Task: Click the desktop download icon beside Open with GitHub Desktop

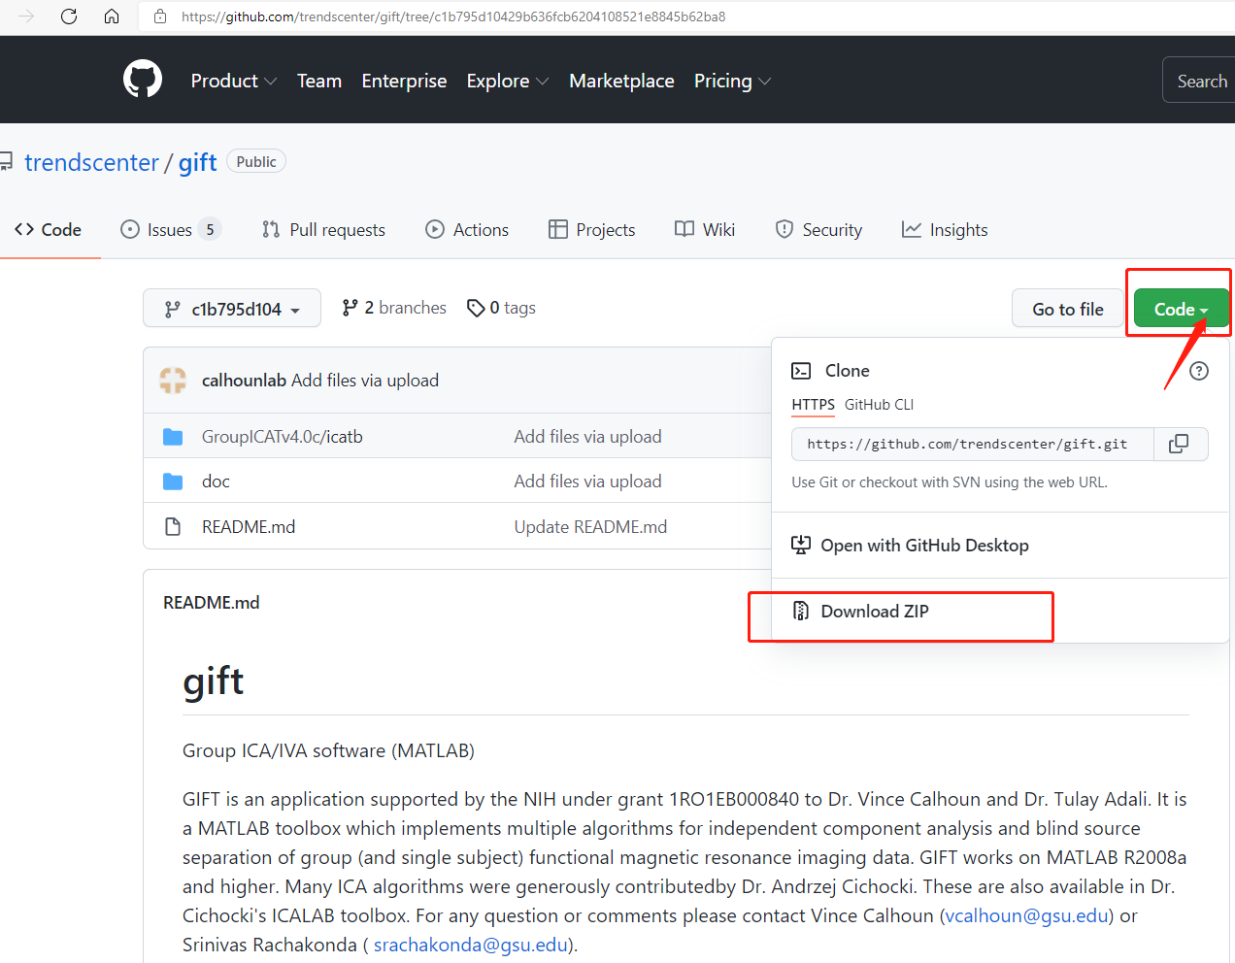Action: click(801, 546)
